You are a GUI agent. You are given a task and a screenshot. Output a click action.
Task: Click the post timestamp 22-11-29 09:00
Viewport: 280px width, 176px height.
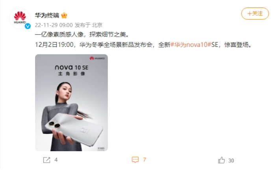[x=54, y=25]
